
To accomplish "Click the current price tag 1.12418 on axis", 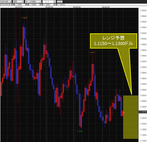I will (x=143, y=112).
